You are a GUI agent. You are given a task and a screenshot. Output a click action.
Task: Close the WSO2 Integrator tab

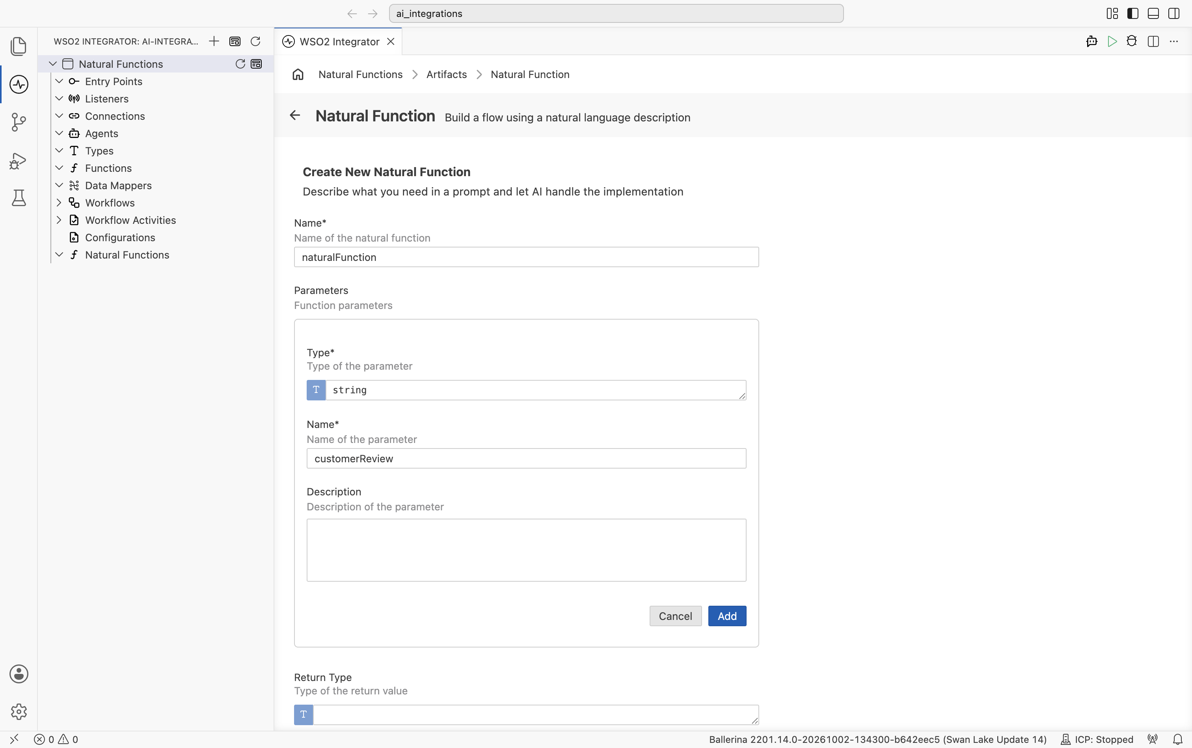391,41
